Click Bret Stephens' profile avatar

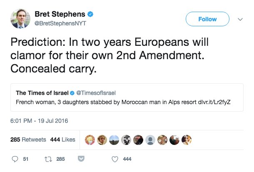[x=20, y=18]
